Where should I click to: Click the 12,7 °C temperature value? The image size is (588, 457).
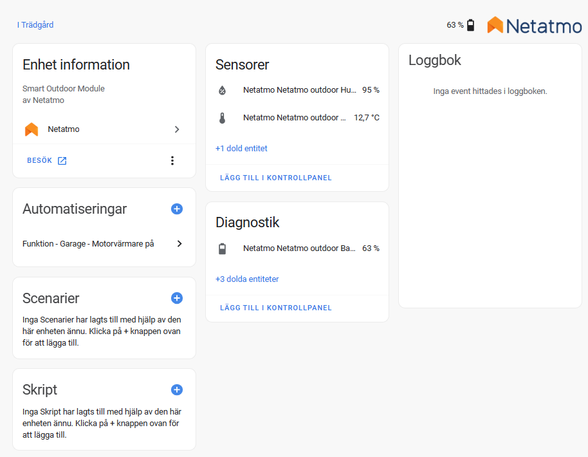tap(367, 118)
